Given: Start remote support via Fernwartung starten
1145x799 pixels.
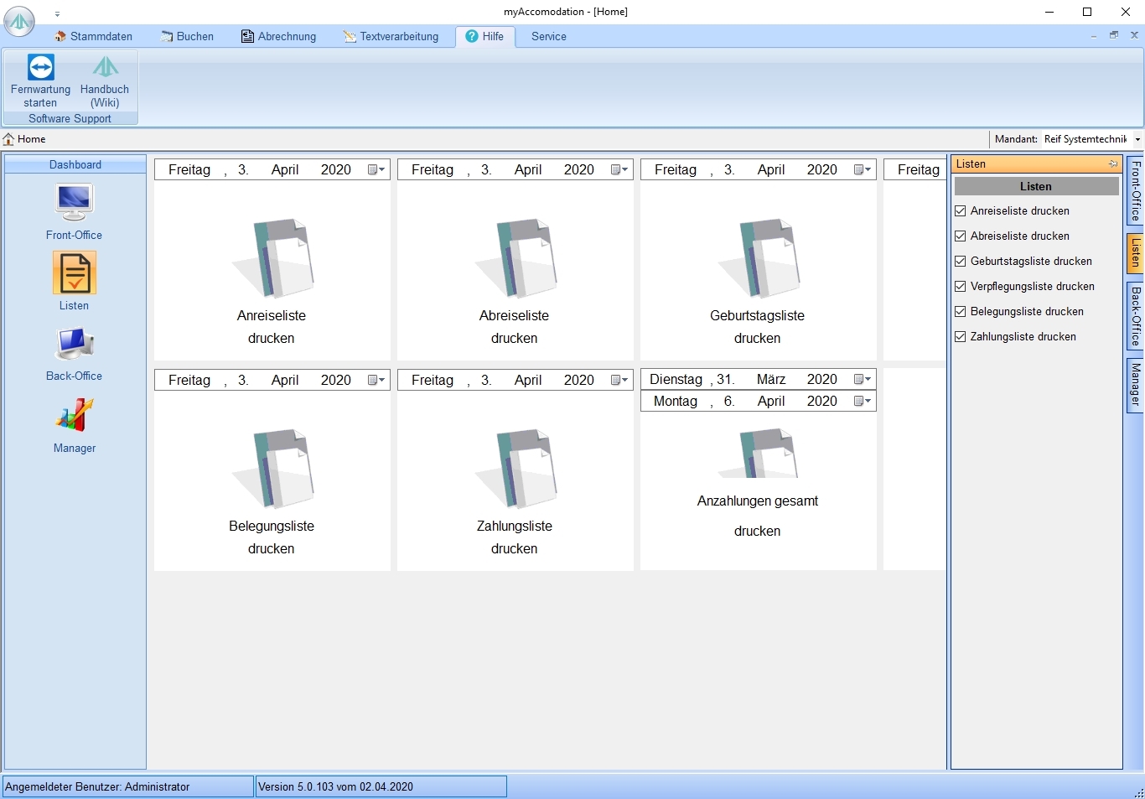Looking at the screenshot, I should [40, 68].
